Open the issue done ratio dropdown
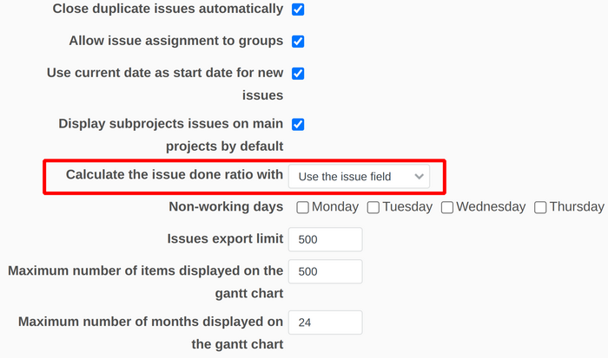This screenshot has height=358, width=608. [359, 177]
